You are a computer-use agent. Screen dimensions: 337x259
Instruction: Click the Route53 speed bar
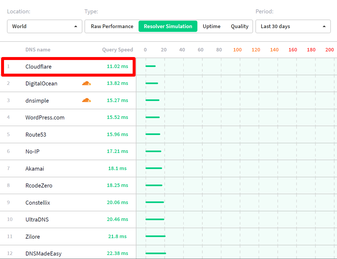tap(153, 134)
